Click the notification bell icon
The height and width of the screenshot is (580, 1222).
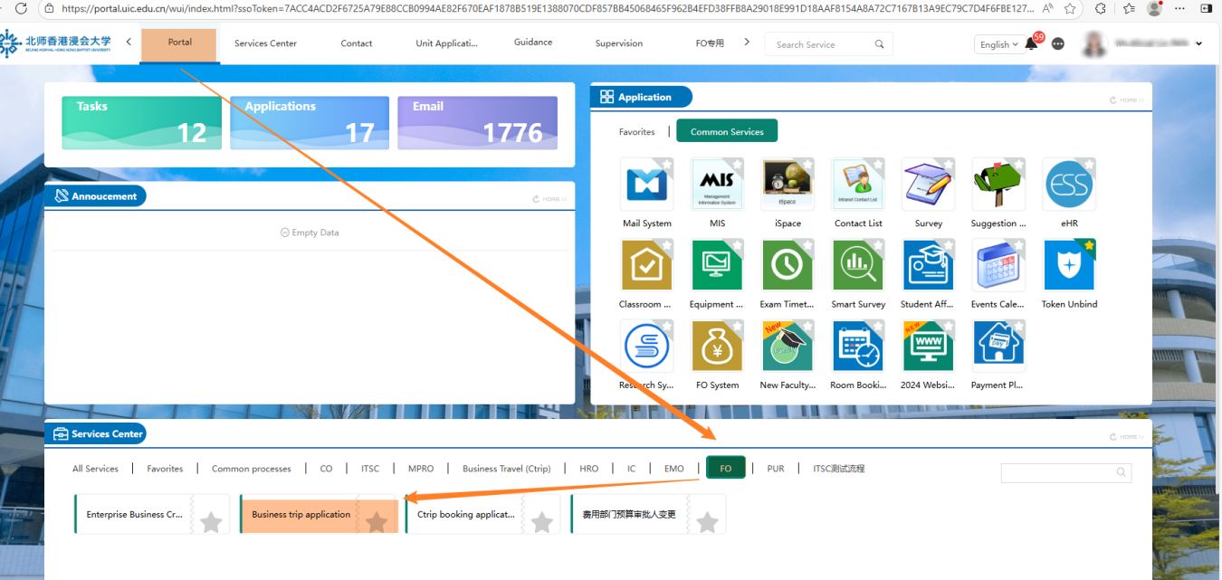[1030, 44]
